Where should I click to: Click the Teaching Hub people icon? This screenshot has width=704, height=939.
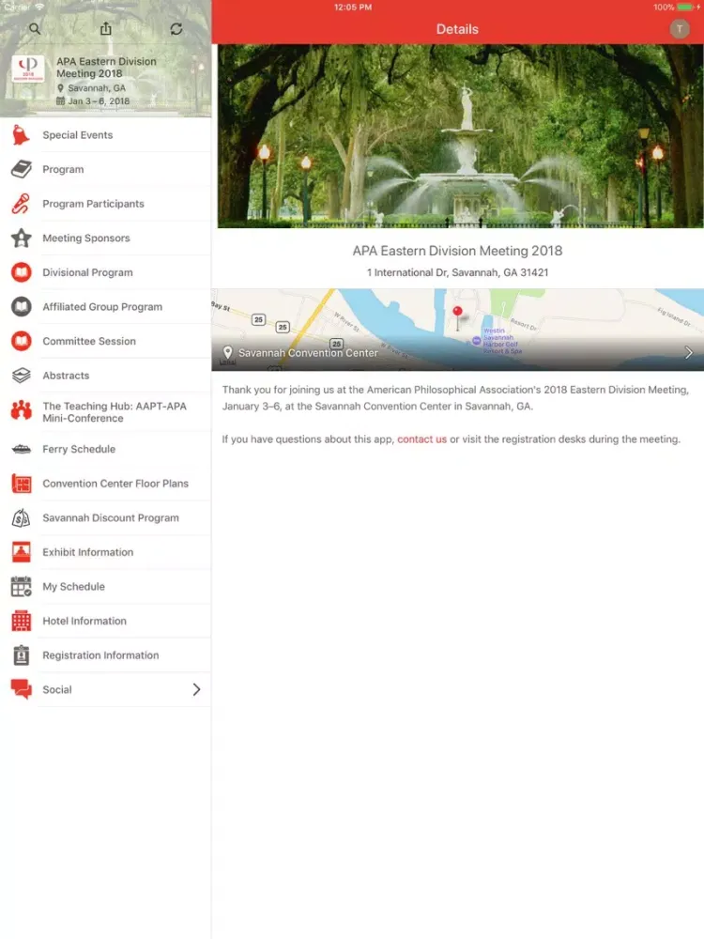21,410
